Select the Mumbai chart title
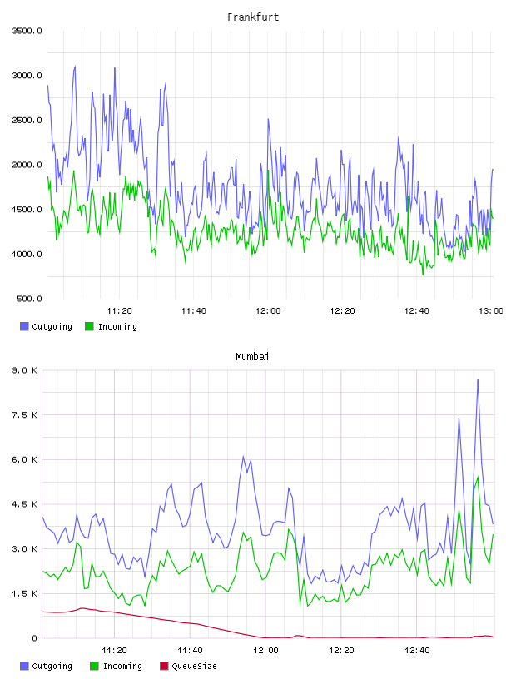506x679 pixels. tap(252, 357)
